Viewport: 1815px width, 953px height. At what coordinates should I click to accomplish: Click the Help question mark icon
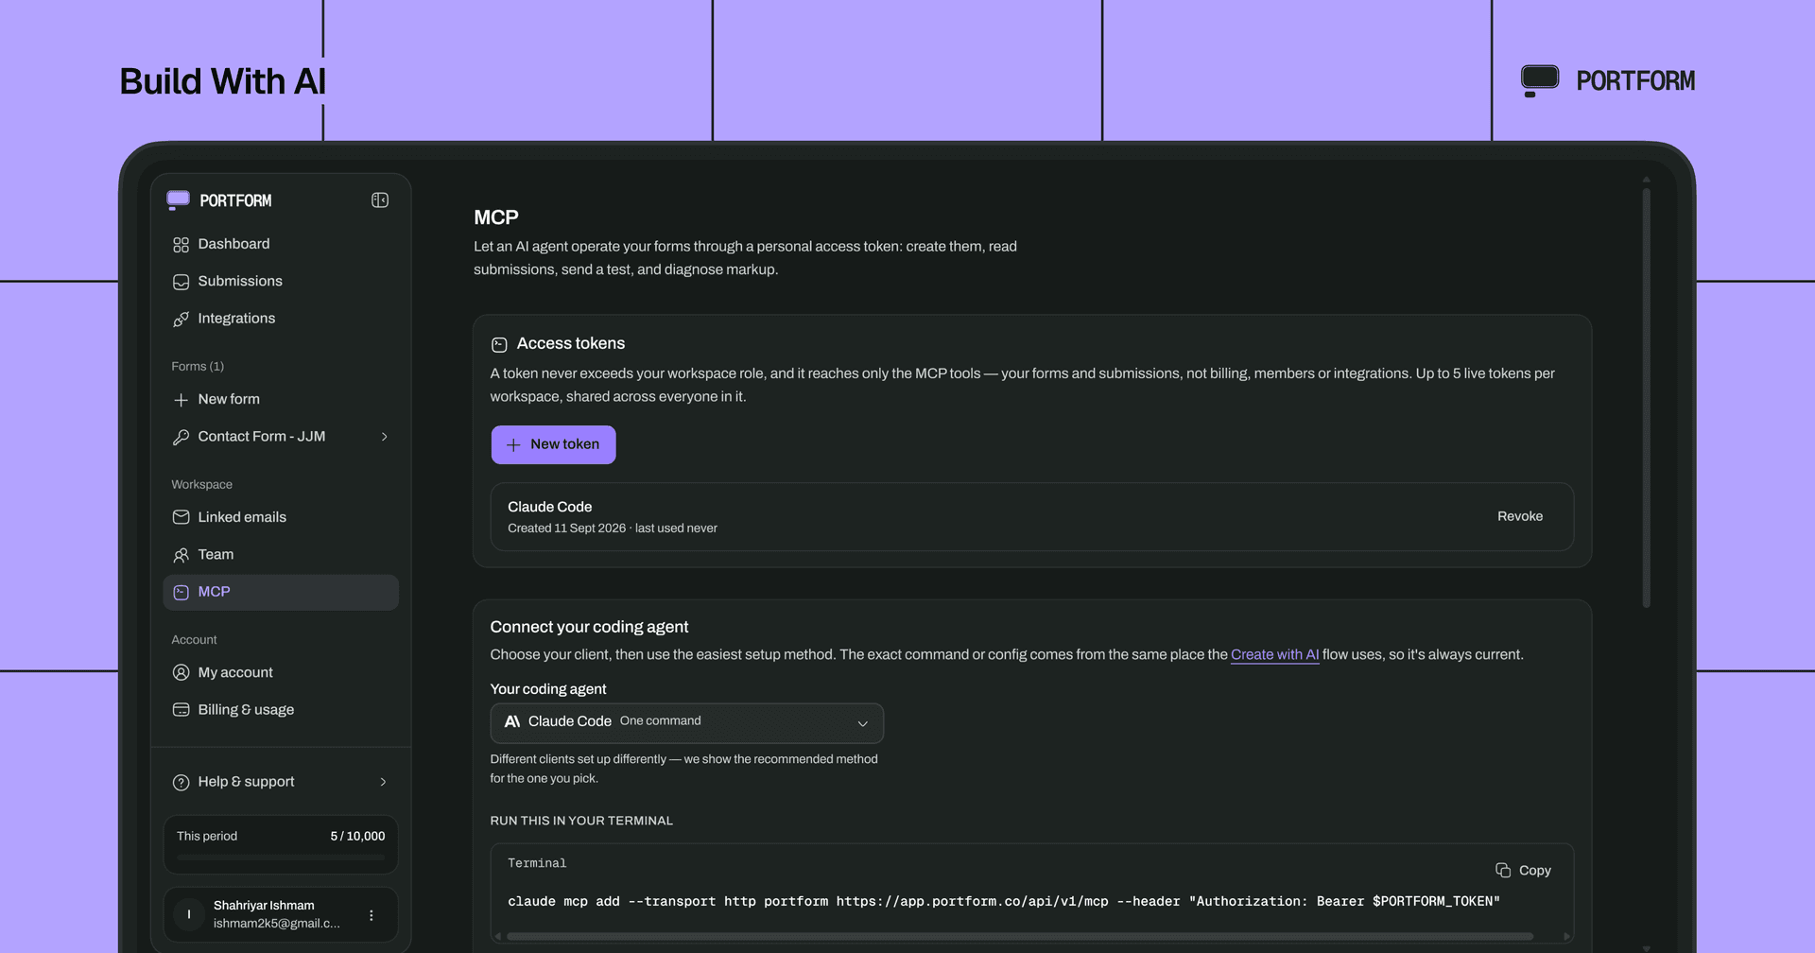pyautogui.click(x=181, y=783)
